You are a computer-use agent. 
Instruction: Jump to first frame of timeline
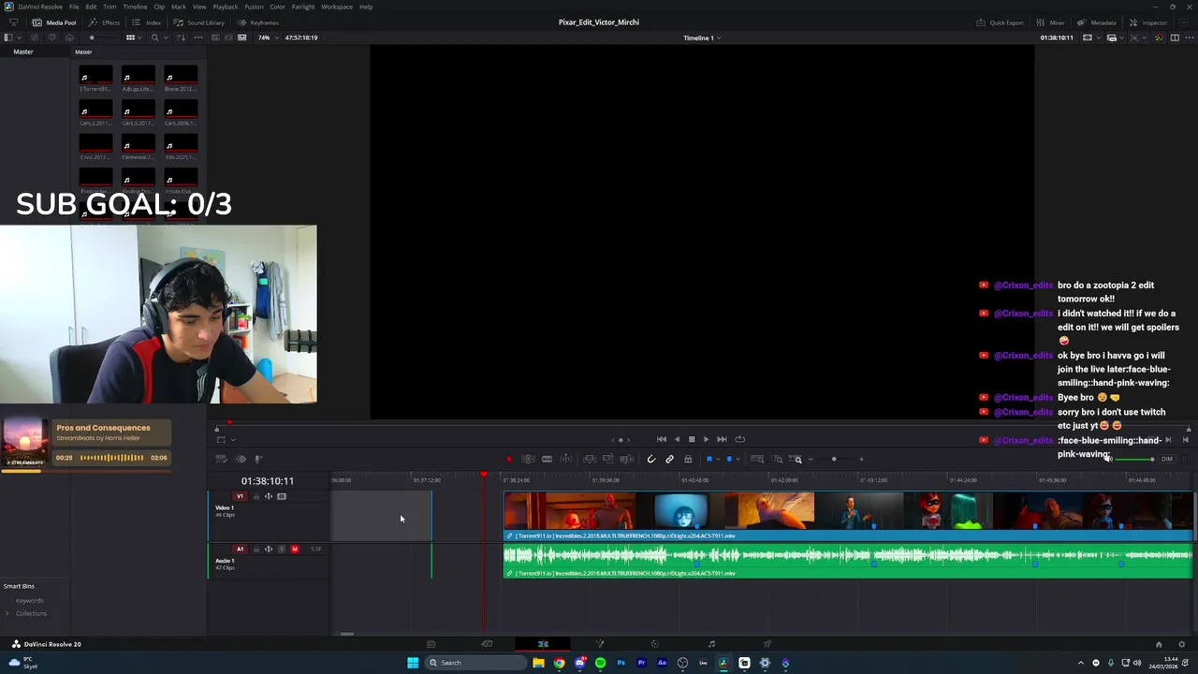pyautogui.click(x=662, y=439)
